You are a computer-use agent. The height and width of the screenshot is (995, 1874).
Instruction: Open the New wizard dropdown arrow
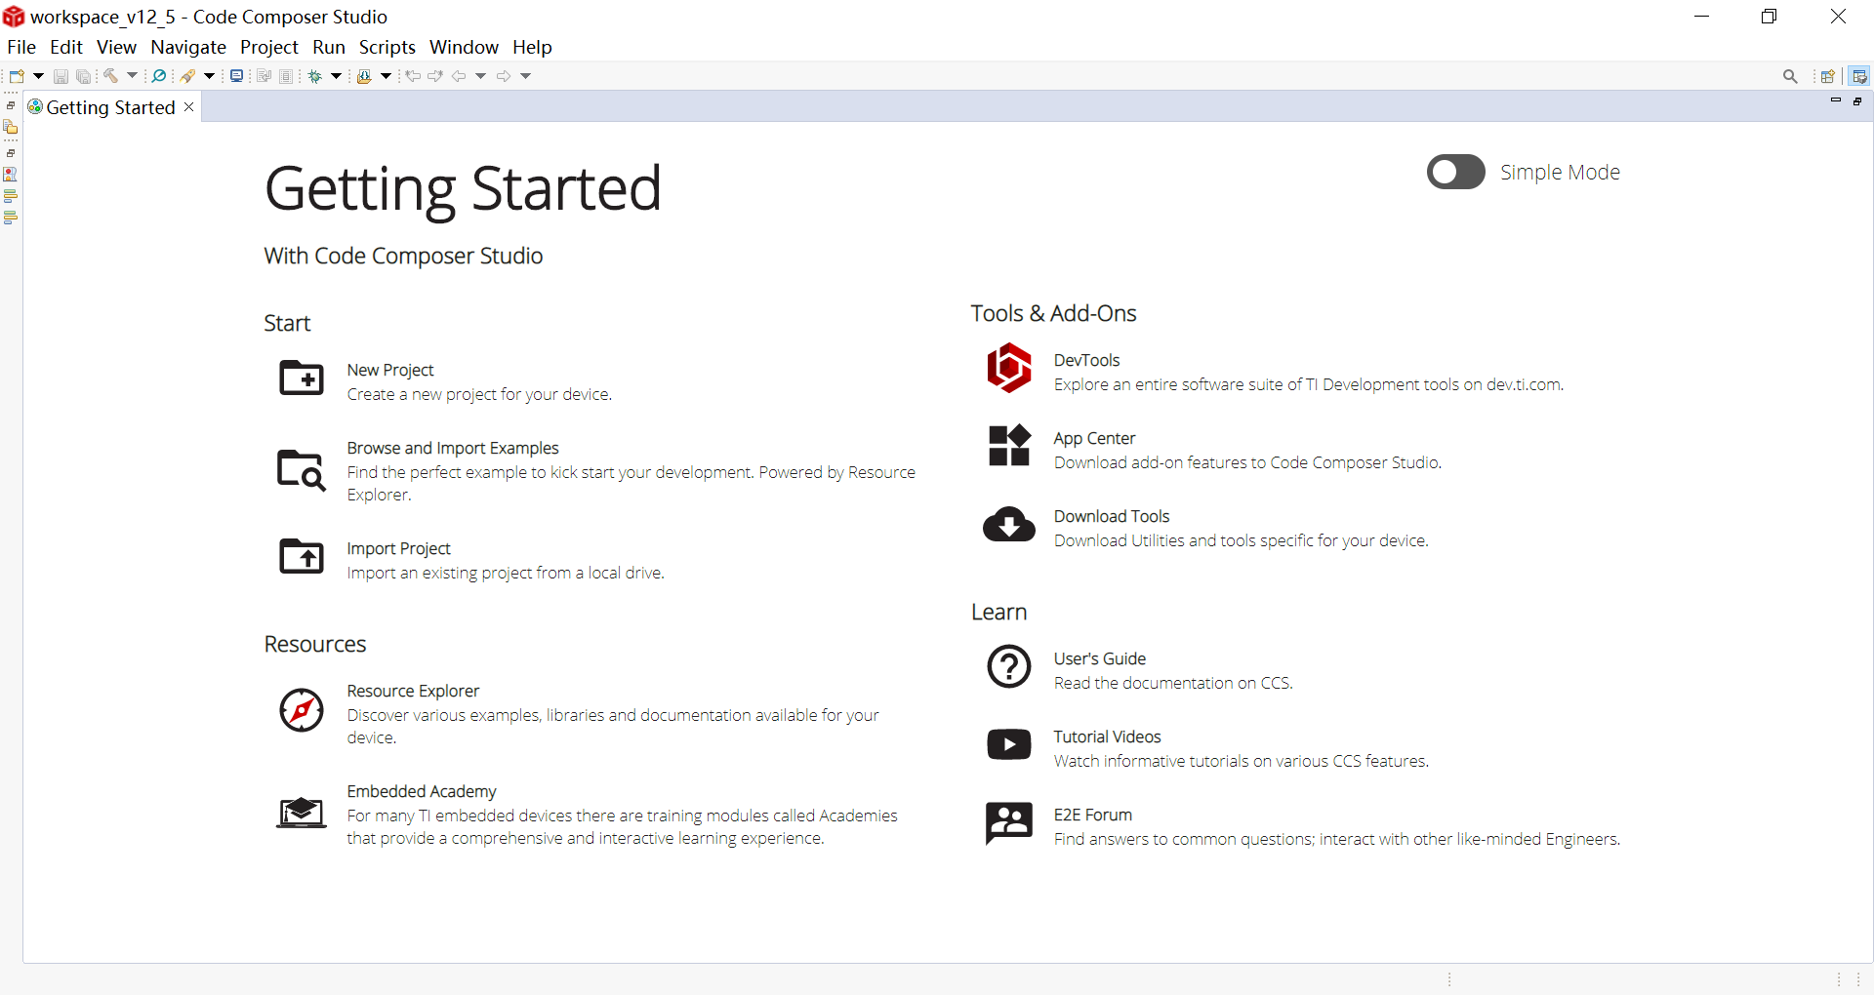coord(38,76)
